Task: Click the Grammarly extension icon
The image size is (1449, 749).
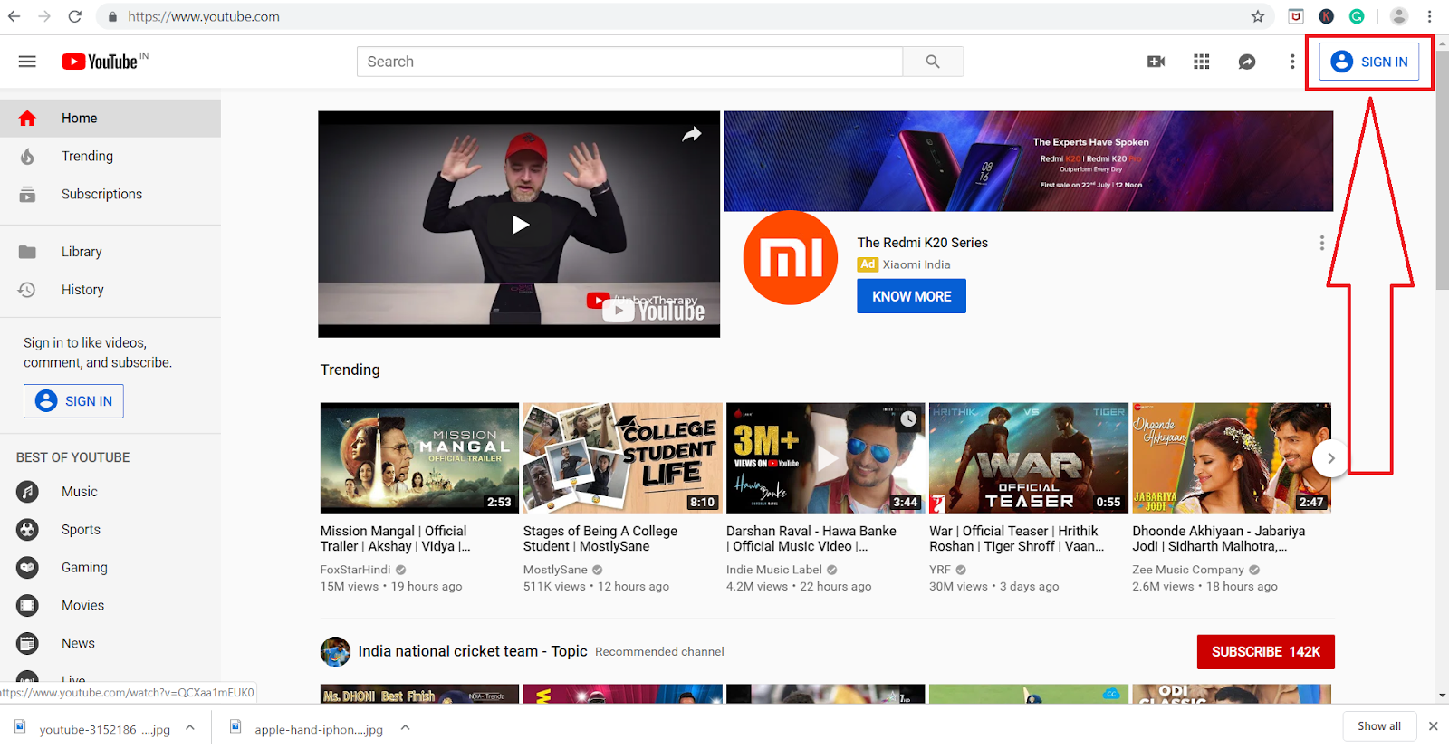Action: [x=1357, y=16]
